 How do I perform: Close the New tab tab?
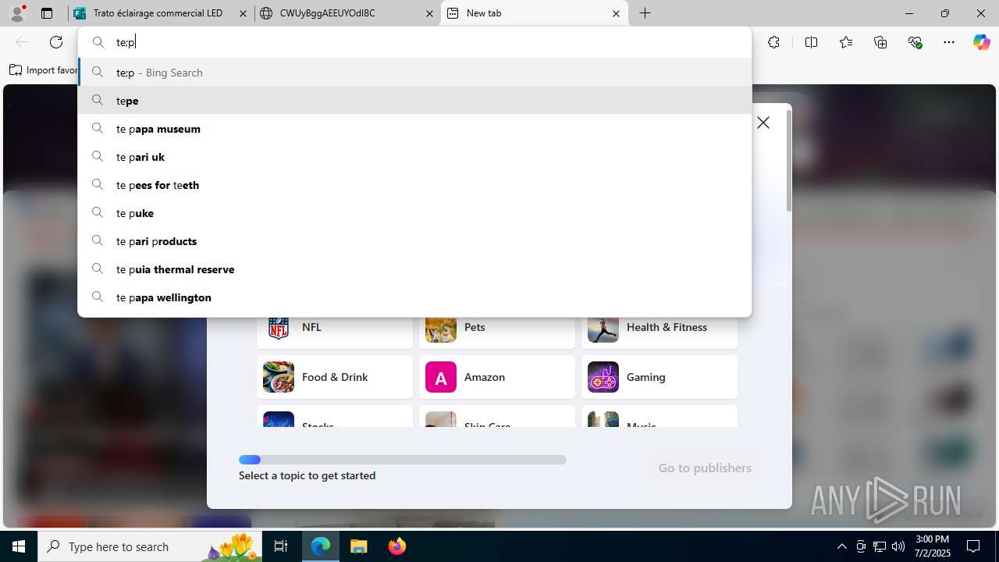[616, 13]
